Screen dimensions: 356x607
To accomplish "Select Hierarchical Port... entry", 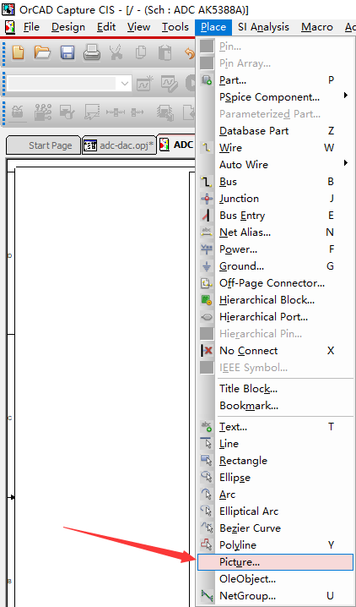I will pyautogui.click(x=275, y=317).
